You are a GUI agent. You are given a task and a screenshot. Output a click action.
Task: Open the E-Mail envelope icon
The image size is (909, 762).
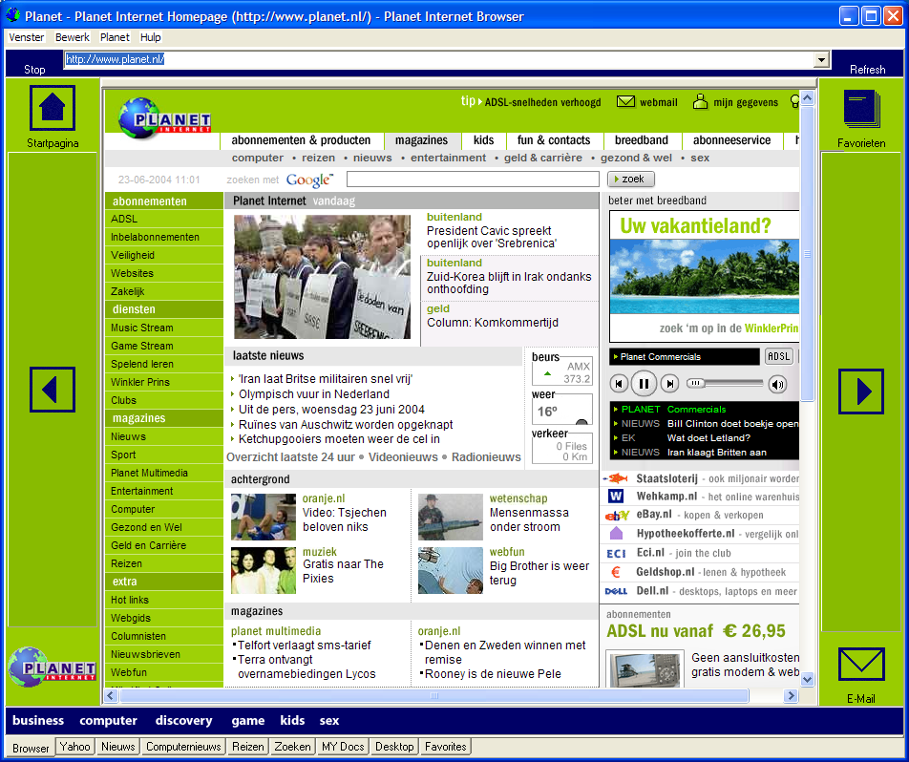click(x=861, y=665)
